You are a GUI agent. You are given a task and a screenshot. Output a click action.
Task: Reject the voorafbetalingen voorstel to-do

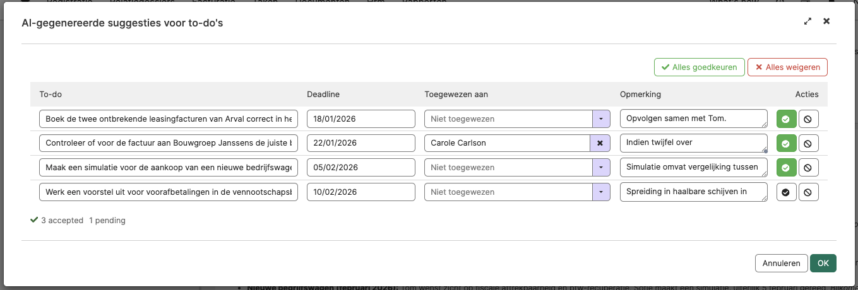[x=808, y=192]
